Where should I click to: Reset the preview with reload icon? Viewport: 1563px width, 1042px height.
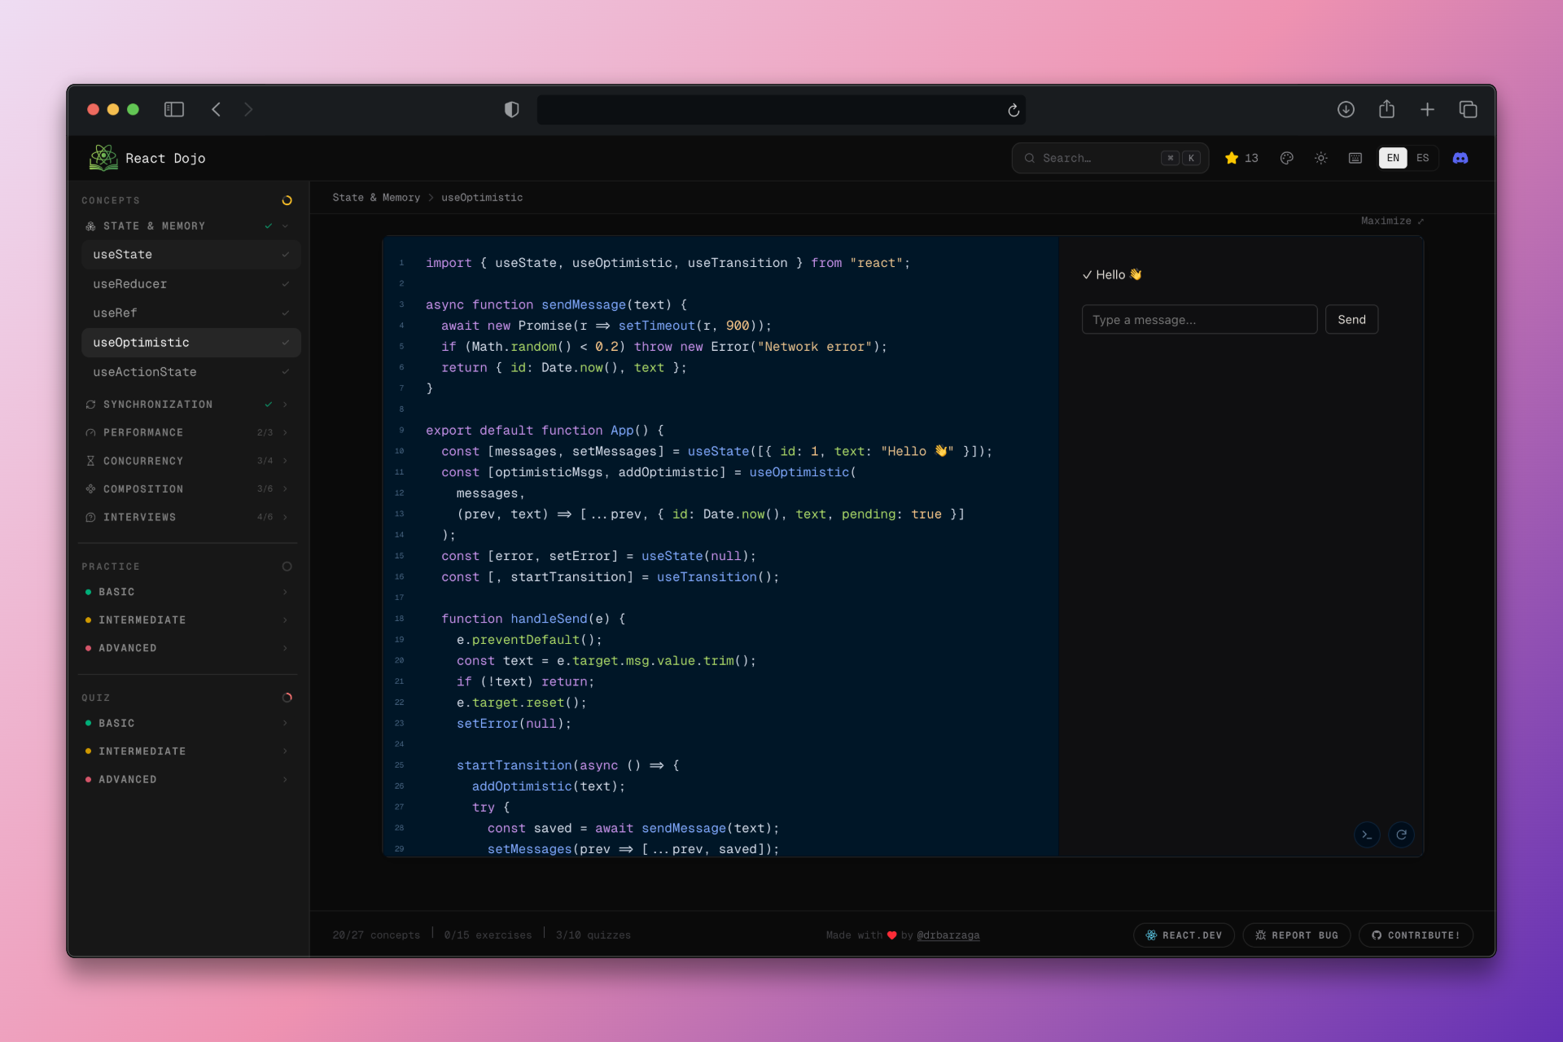tap(1401, 834)
